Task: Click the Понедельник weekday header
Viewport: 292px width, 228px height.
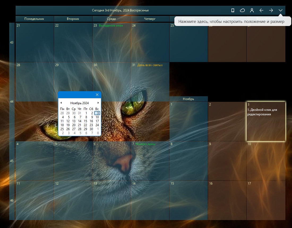Action: pyautogui.click(x=34, y=19)
